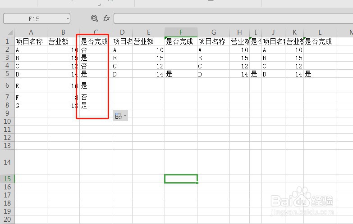Click cell L1 containing 是否完成
Viewport: 353px width, 224px height.
click(x=320, y=41)
